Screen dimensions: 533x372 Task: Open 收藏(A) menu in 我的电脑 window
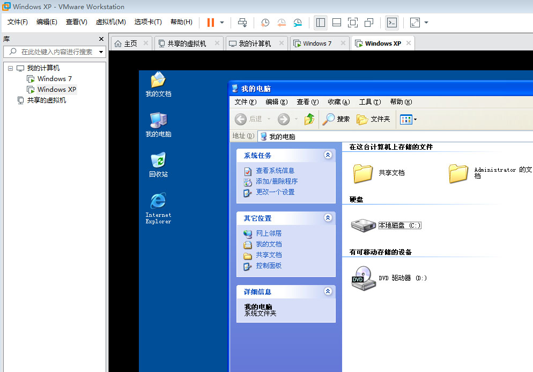(x=338, y=102)
